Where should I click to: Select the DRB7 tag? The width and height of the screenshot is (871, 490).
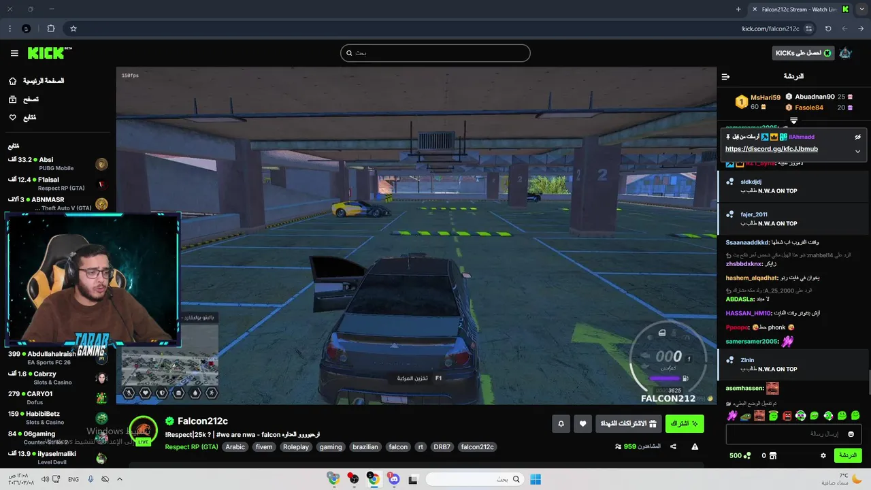click(x=442, y=447)
